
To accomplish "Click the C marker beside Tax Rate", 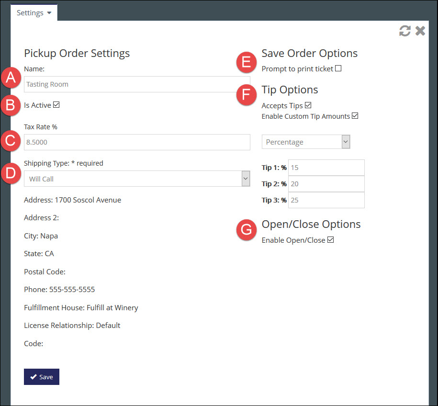I will [x=11, y=141].
